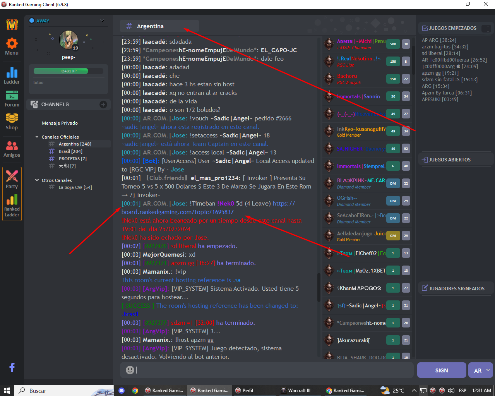Click Aellaledanjugo-Juice's GM badge
This screenshot has height=396, width=495.
point(393,236)
